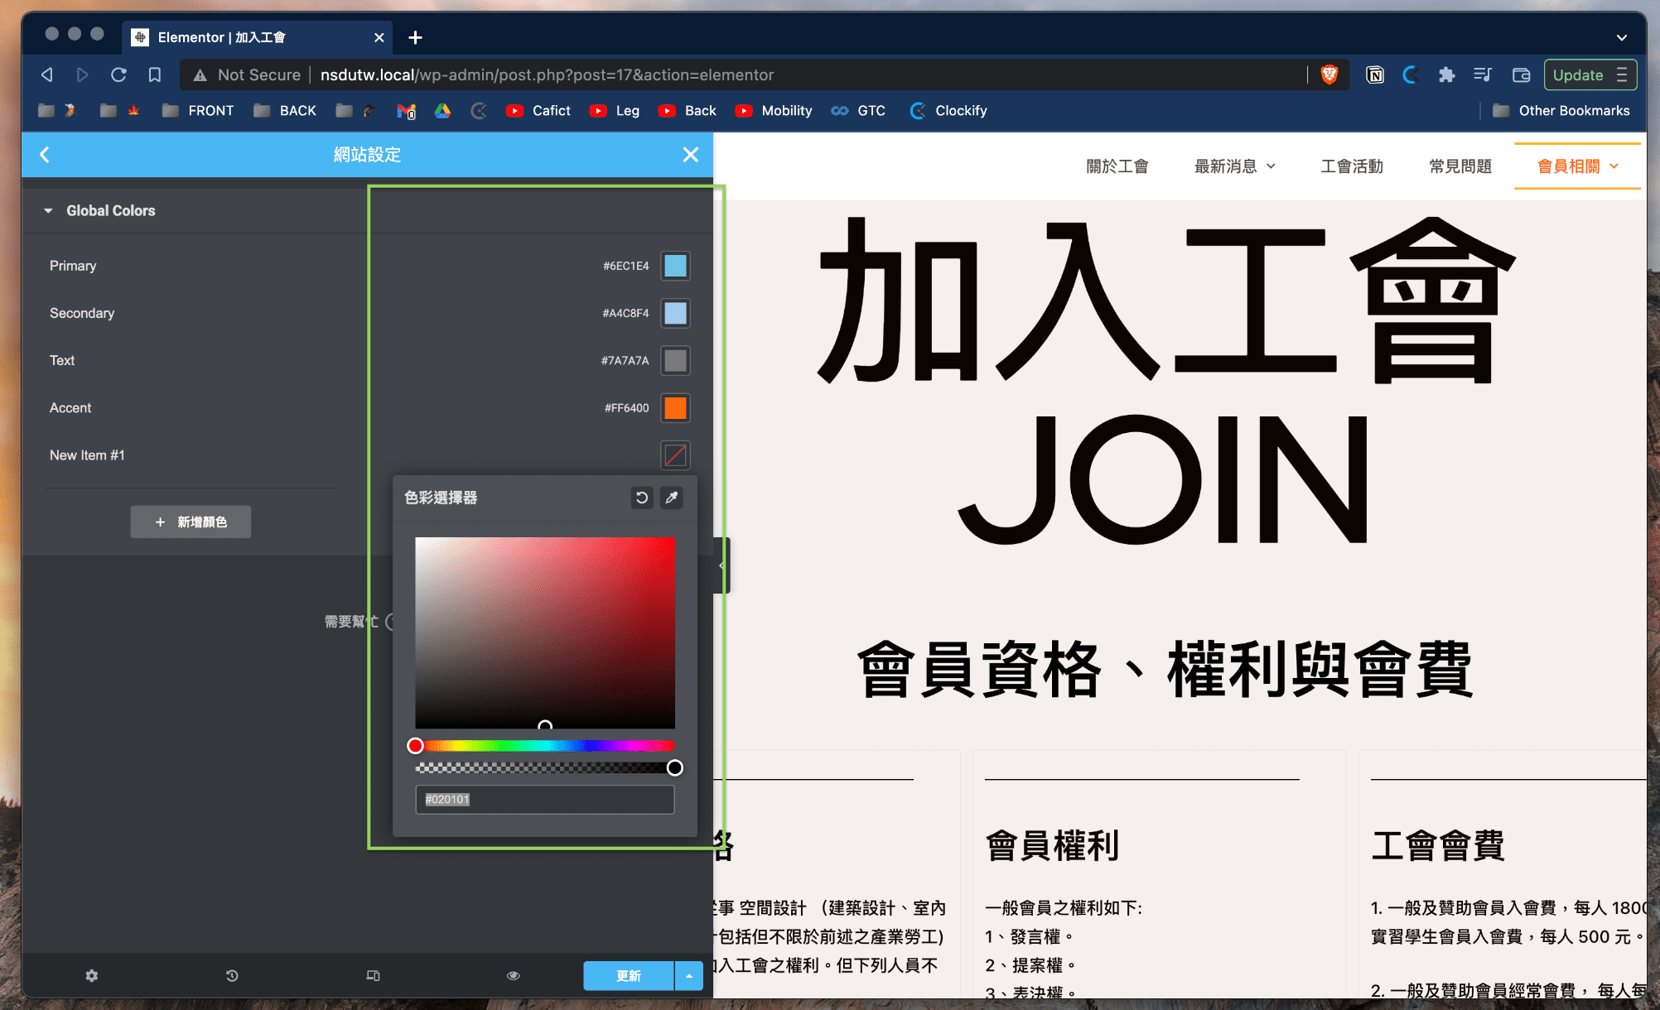This screenshot has height=1010, width=1660.
Task: Open a new browser tab
Action: pos(416,37)
